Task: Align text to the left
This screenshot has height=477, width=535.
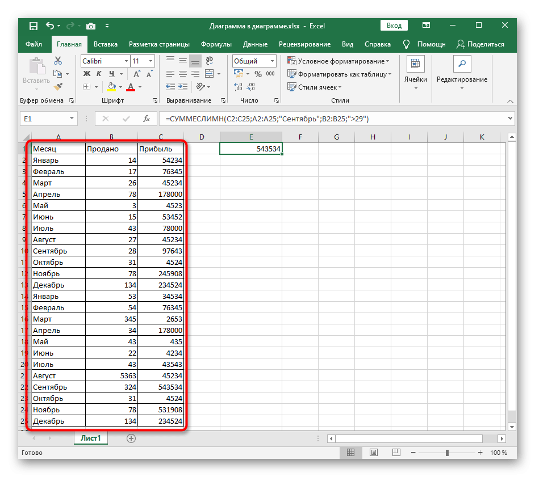Action: pyautogui.click(x=170, y=74)
